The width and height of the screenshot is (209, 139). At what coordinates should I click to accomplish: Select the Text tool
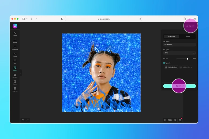pos(15,61)
